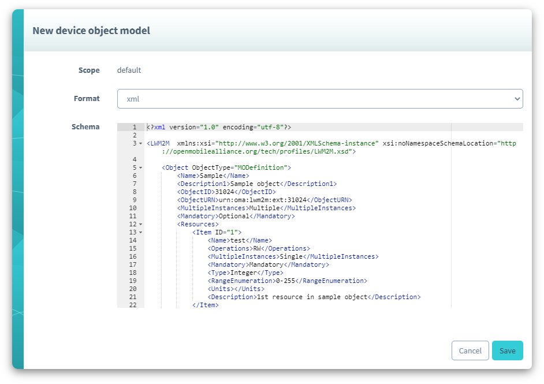Click the Save button

[x=507, y=351]
